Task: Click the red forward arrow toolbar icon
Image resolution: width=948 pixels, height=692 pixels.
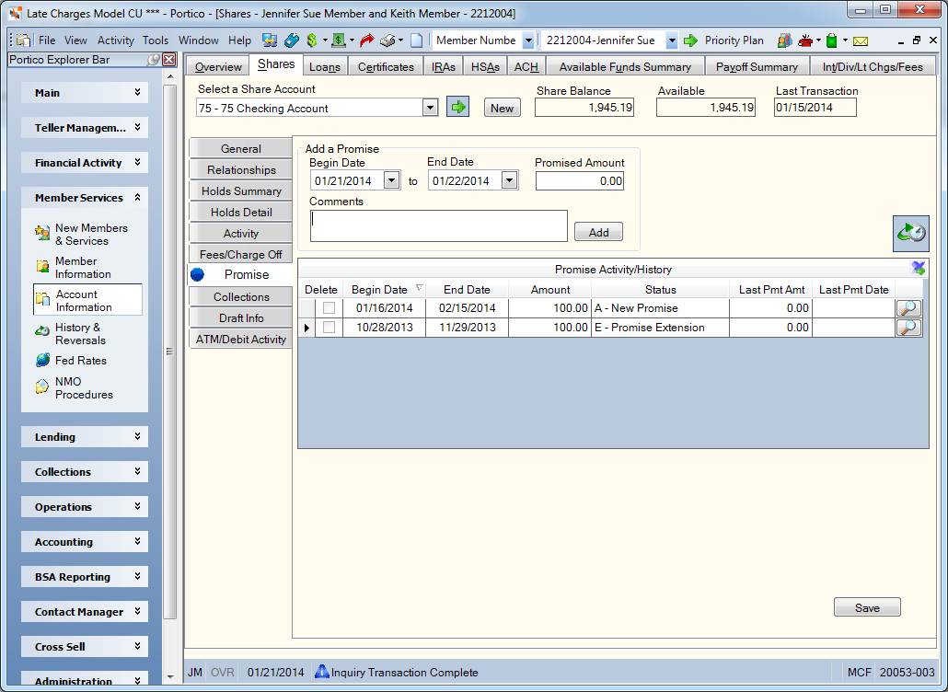Action: (366, 40)
